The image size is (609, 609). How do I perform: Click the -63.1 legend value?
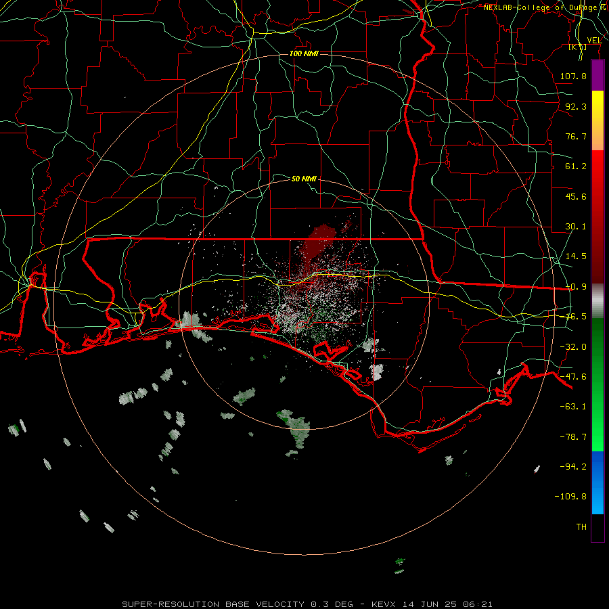point(573,407)
